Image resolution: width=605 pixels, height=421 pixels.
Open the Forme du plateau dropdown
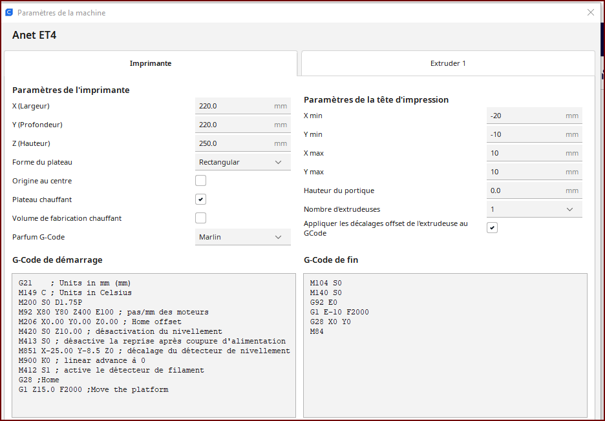(242, 162)
